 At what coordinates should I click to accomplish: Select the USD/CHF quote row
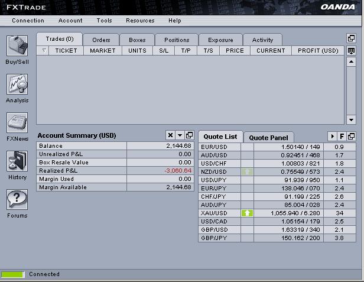tap(277, 164)
